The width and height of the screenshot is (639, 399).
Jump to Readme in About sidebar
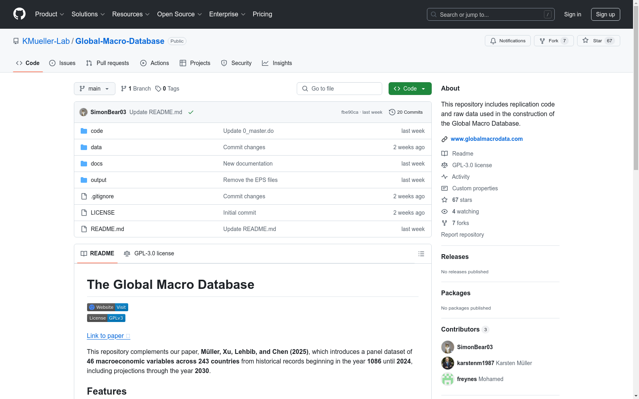tap(457, 154)
